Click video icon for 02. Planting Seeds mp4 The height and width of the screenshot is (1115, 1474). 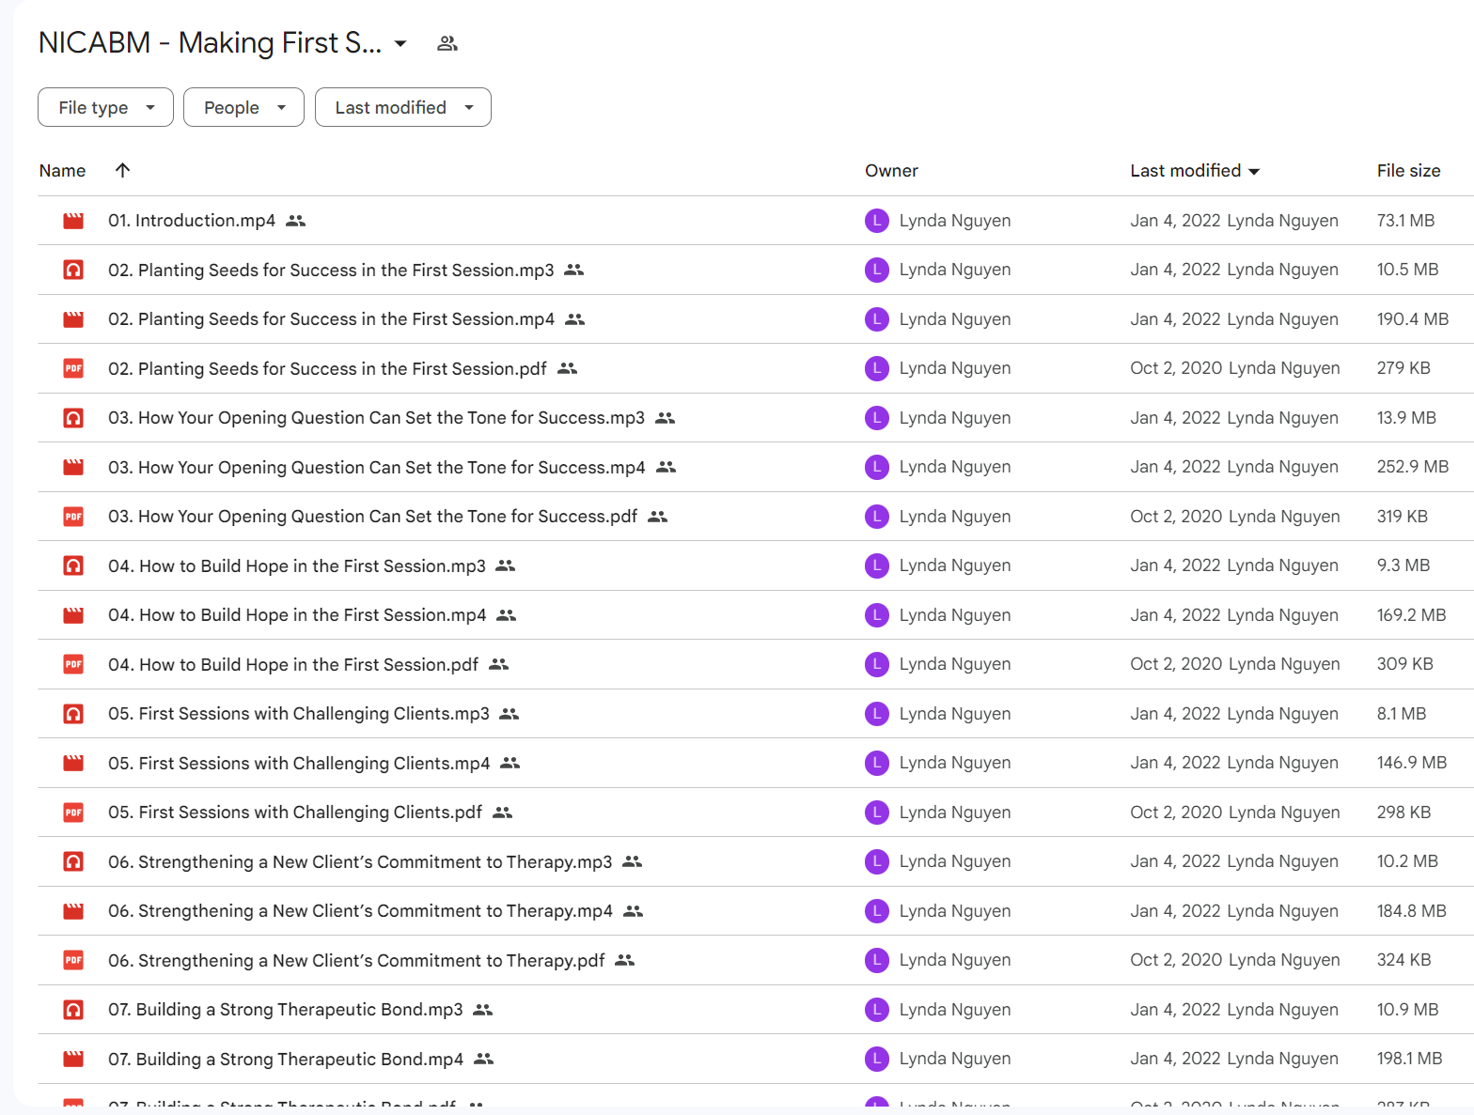[73, 319]
